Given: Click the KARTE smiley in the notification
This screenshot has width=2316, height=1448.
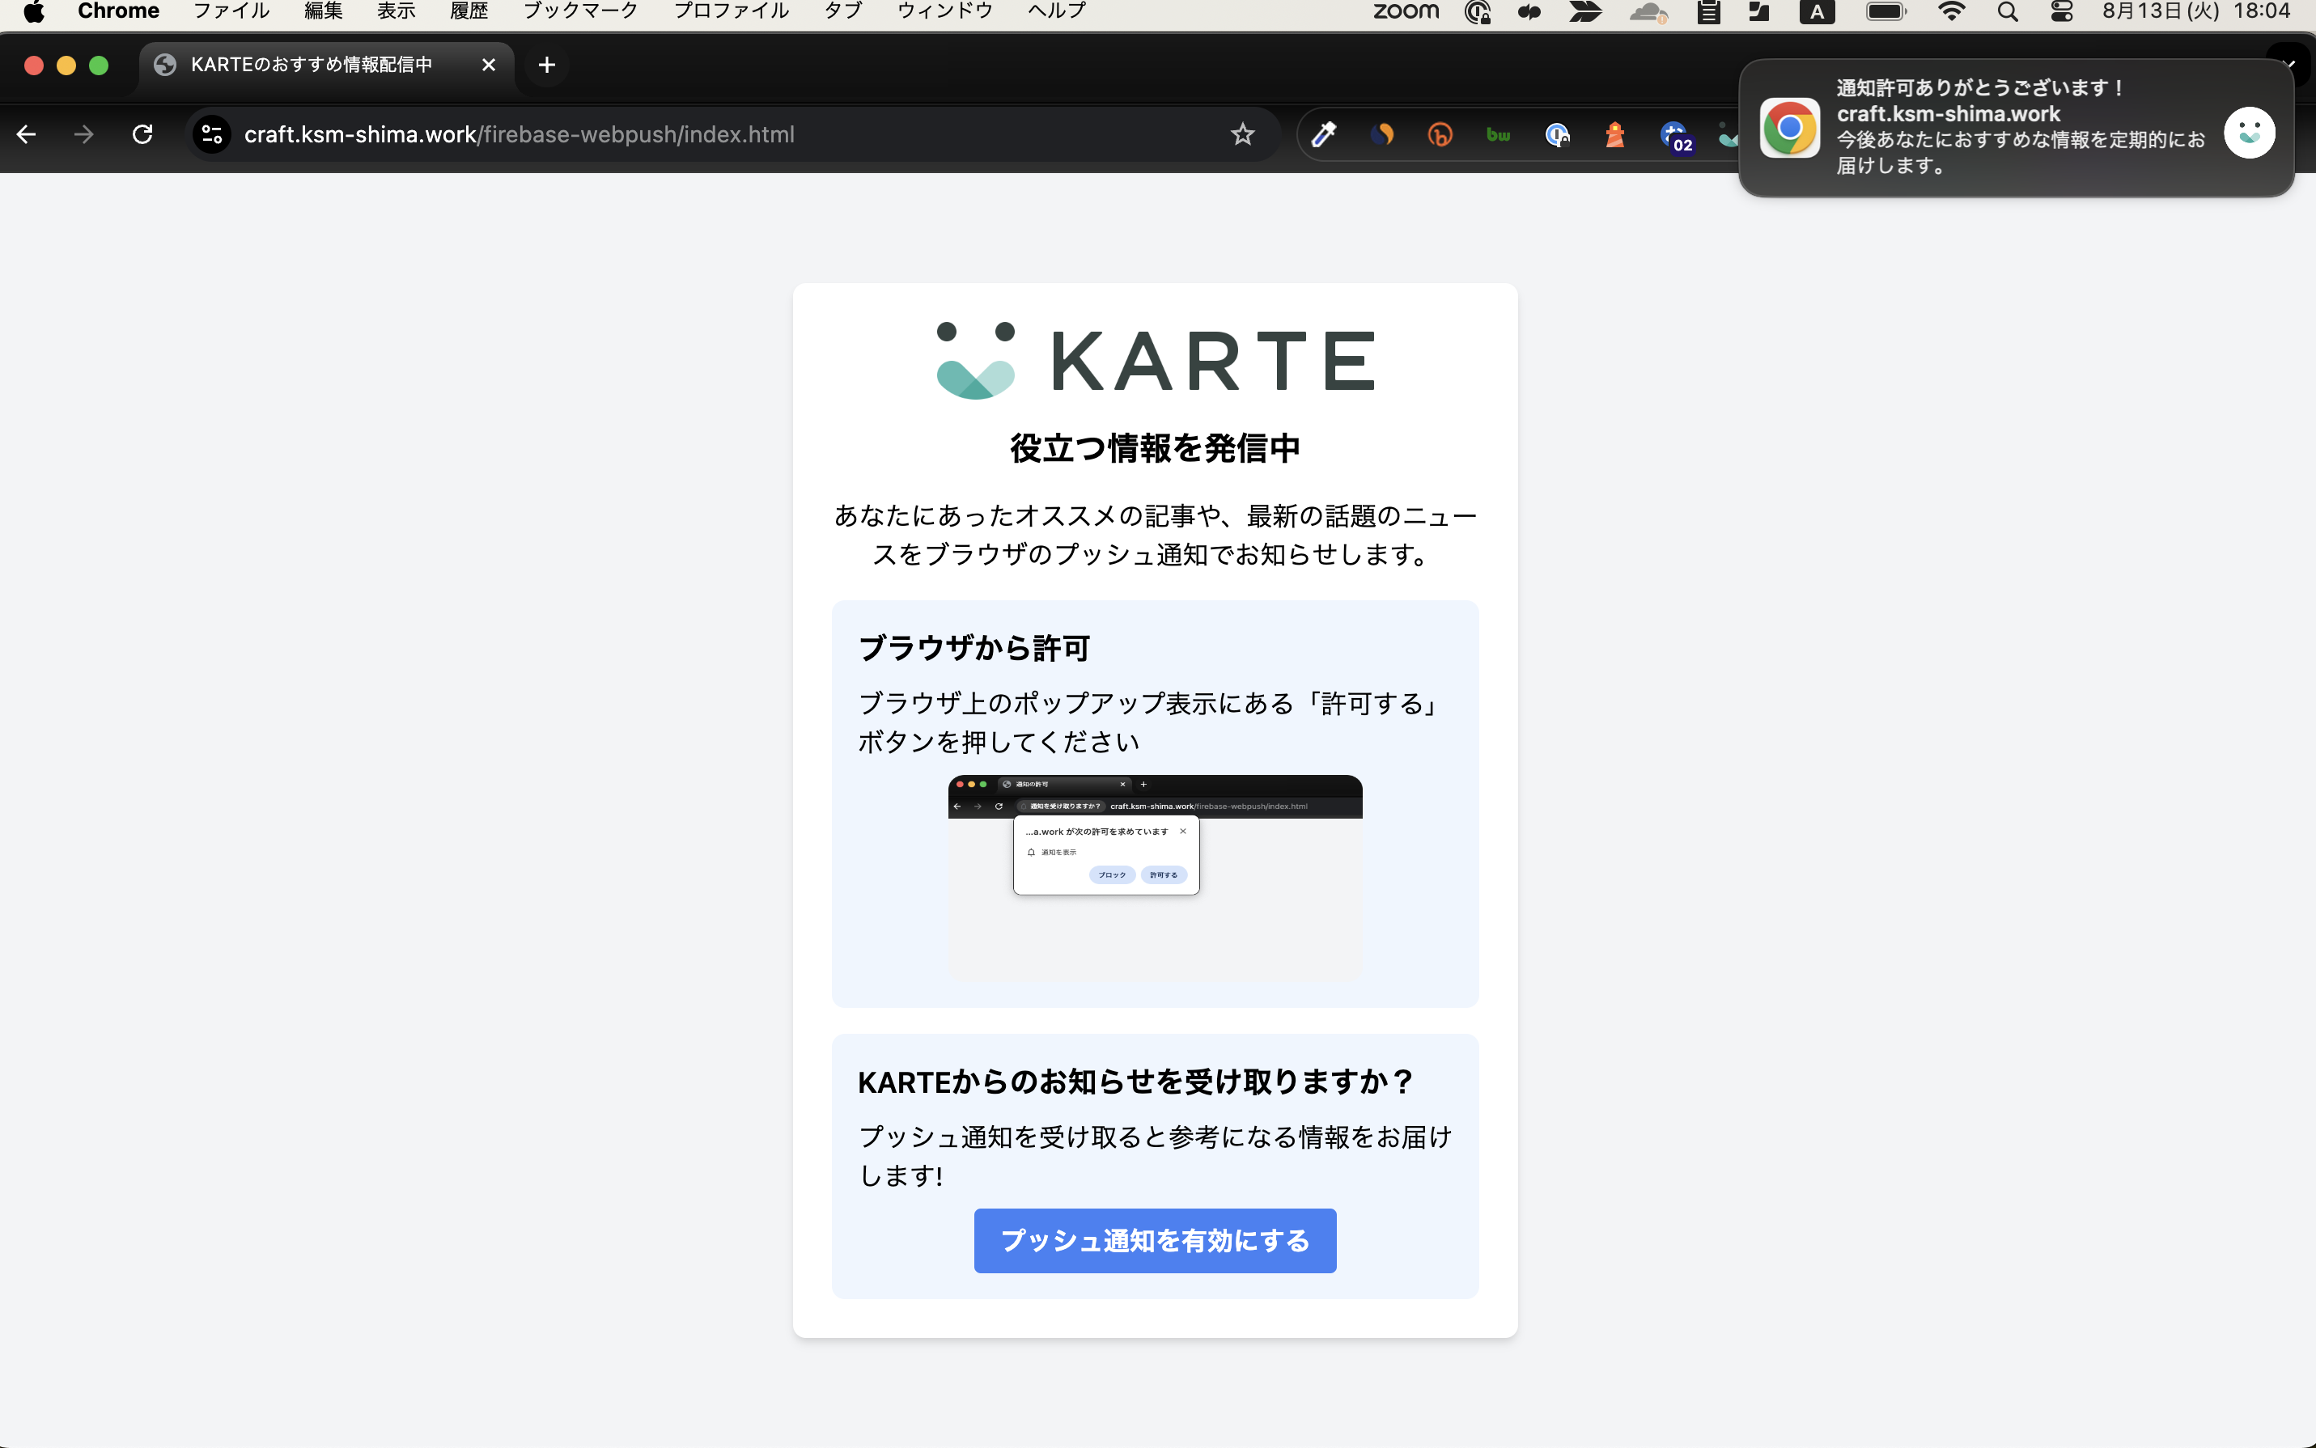Looking at the screenshot, I should [x=2248, y=131].
